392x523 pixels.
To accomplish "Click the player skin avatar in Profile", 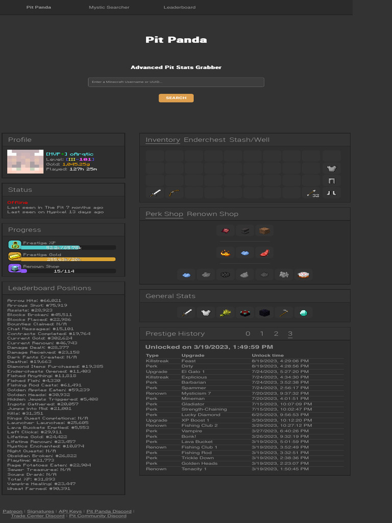I will pos(26,161).
